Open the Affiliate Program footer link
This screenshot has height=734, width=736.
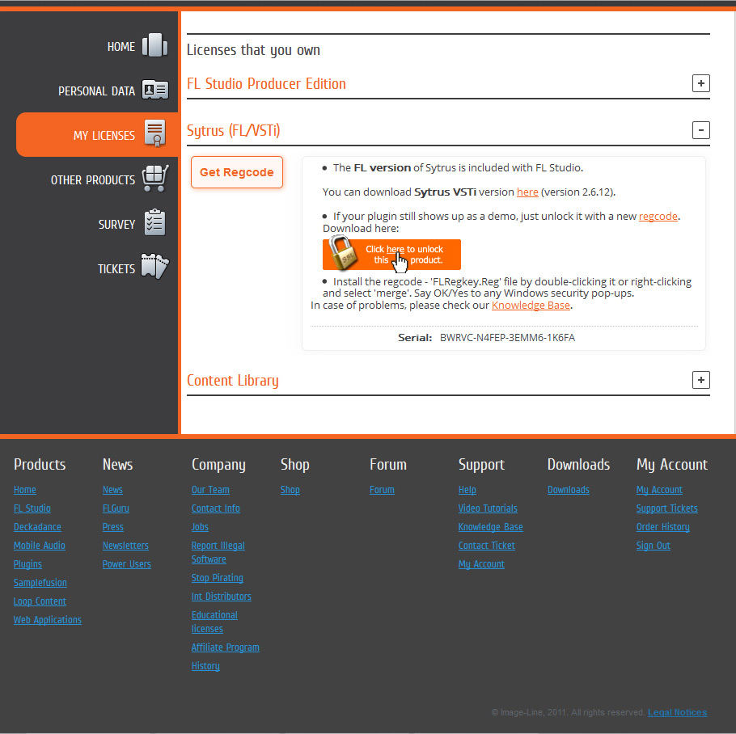tap(226, 648)
